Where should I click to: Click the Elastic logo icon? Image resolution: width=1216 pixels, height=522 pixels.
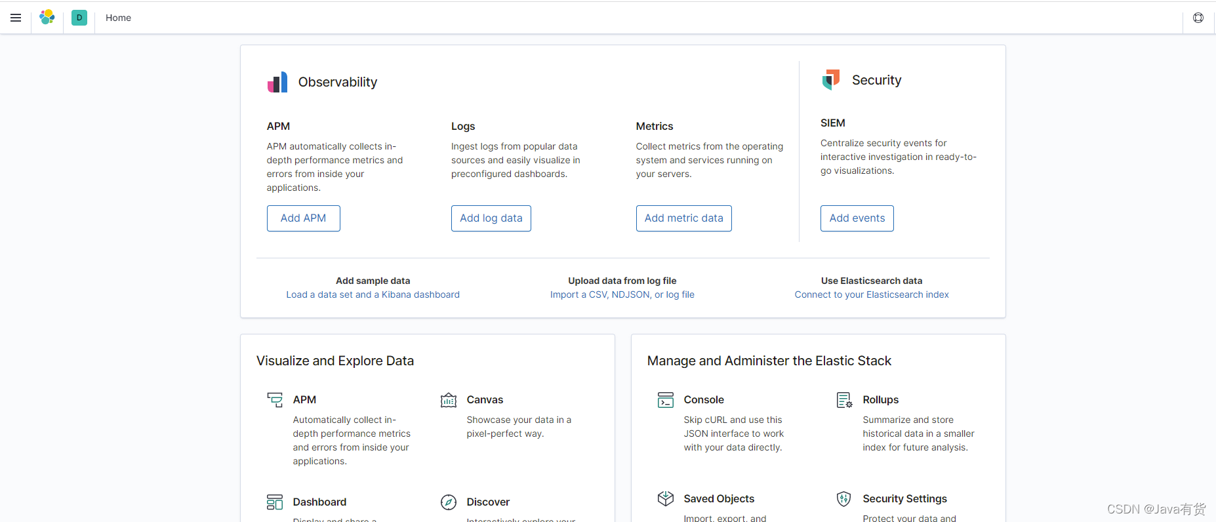click(x=47, y=18)
